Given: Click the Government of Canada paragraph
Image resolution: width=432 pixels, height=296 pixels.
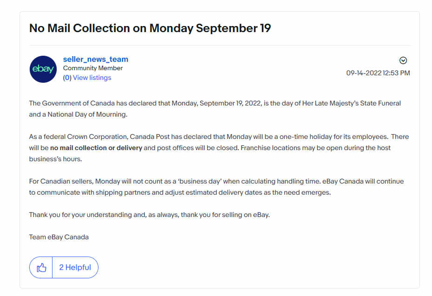Looking at the screenshot, I should coord(215,109).
